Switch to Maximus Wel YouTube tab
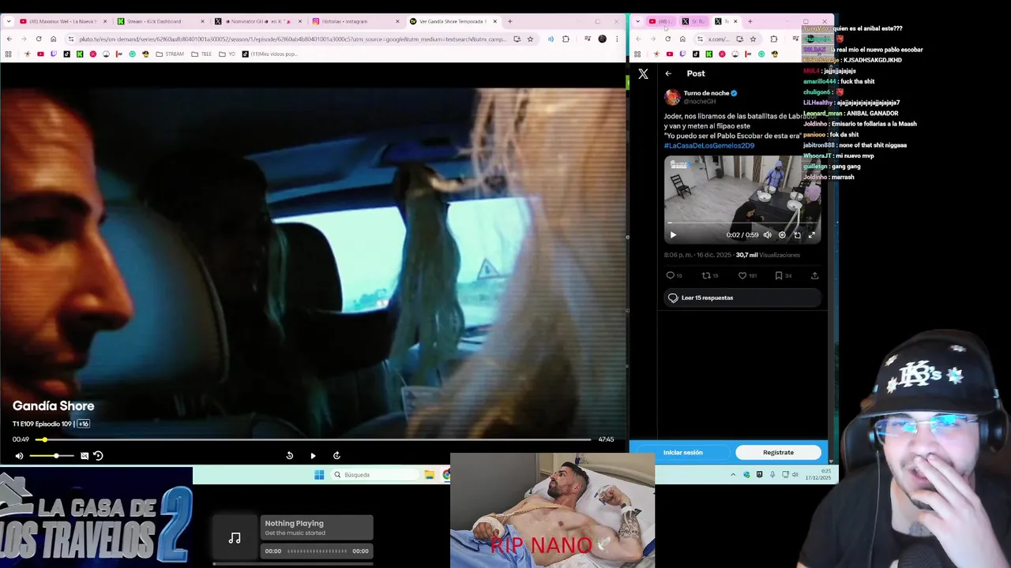The height and width of the screenshot is (568, 1011). tap(62, 21)
